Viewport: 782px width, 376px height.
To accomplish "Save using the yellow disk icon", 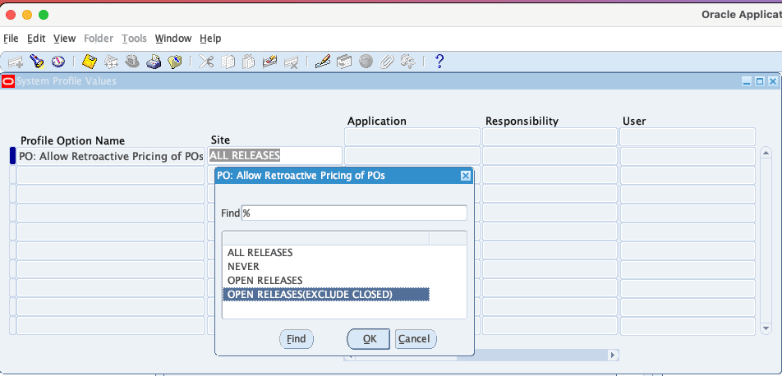I will point(90,62).
